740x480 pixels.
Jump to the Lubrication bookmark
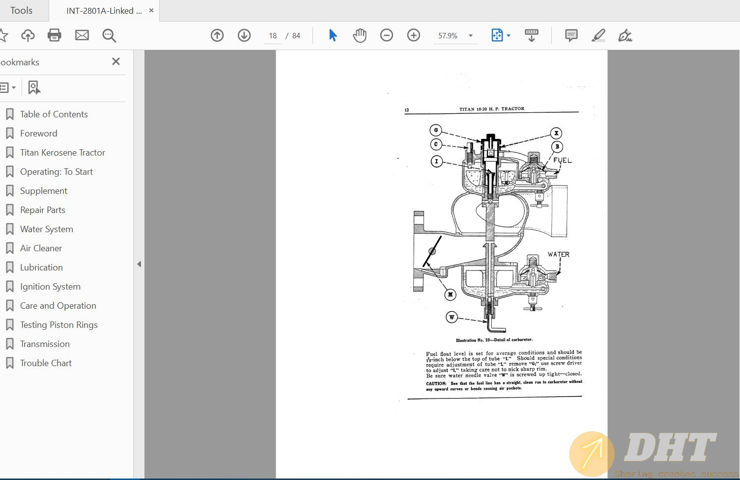(41, 267)
